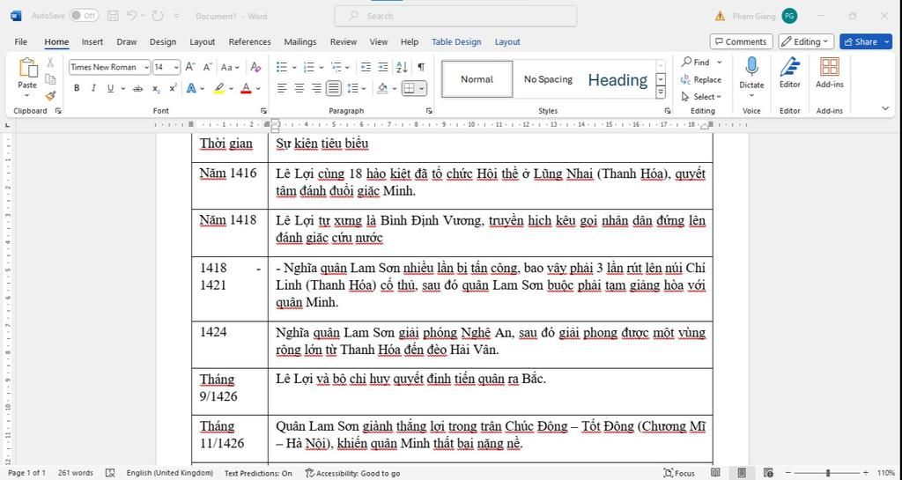Image resolution: width=902 pixels, height=480 pixels.
Task: Click the Search box
Action: pyautogui.click(x=455, y=16)
